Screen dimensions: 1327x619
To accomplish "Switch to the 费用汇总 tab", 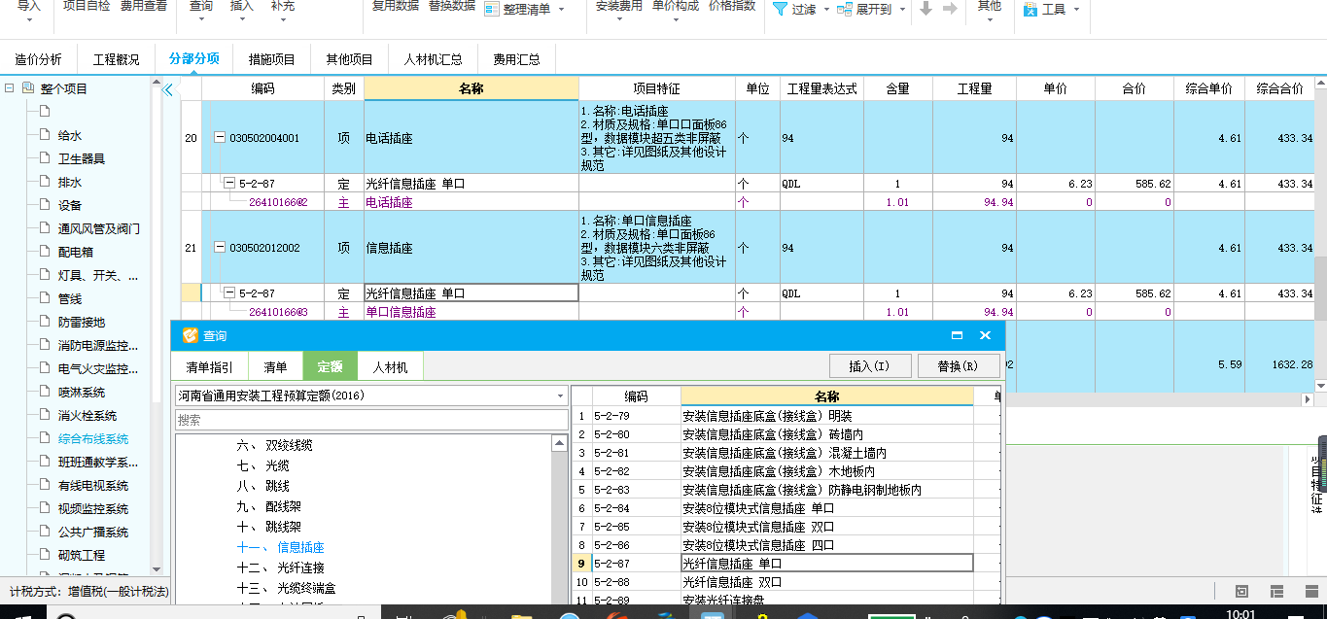I will tap(516, 59).
